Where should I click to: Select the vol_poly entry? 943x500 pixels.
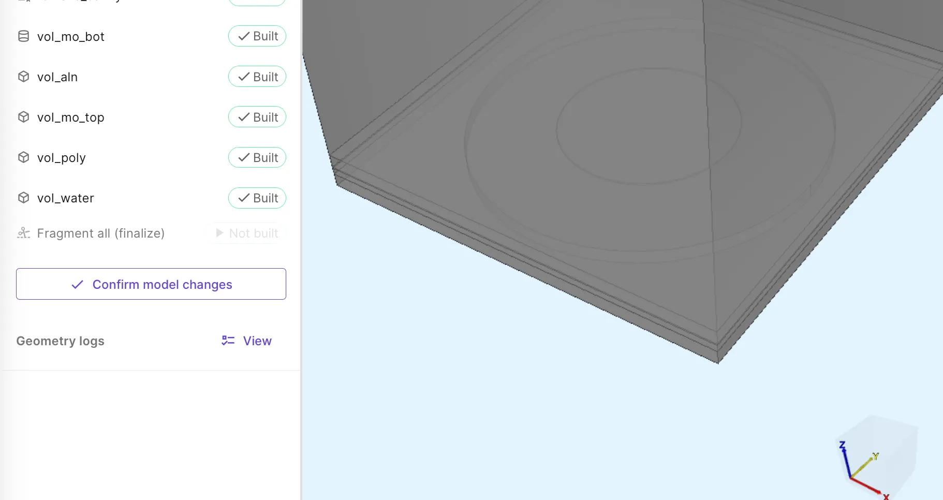click(x=62, y=158)
